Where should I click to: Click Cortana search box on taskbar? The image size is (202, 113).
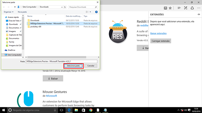tap(32, 110)
